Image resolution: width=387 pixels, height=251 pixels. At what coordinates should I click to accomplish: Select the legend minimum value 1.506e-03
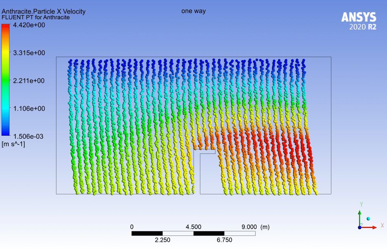[x=29, y=136]
